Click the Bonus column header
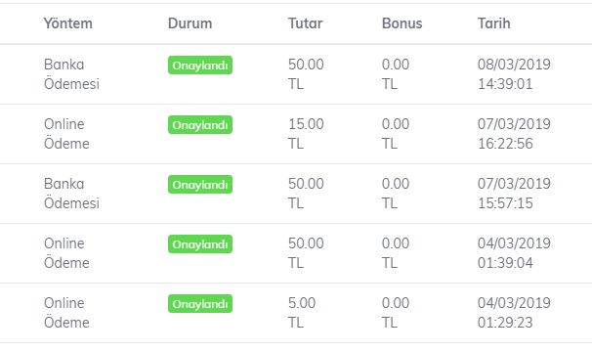Screen dimensions: 592x352 pyautogui.click(x=402, y=23)
